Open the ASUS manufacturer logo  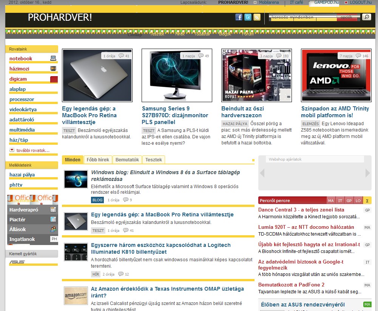tap(17, 262)
